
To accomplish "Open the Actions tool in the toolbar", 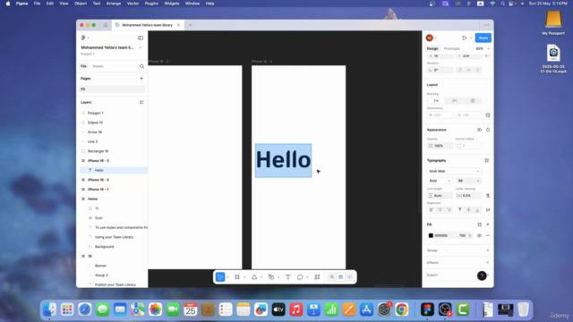I will 317,277.
